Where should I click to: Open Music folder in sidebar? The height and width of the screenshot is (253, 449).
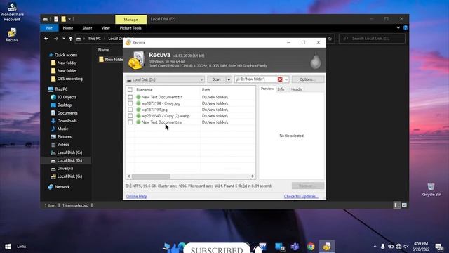pyautogui.click(x=62, y=129)
